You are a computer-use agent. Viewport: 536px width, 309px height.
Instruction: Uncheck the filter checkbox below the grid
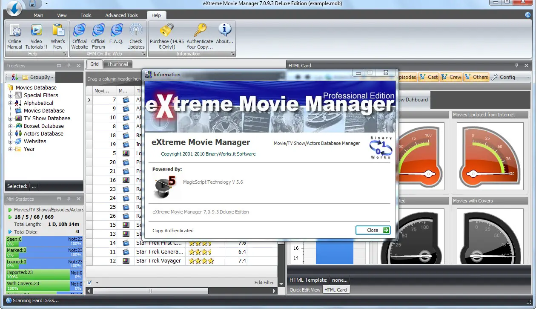89,283
